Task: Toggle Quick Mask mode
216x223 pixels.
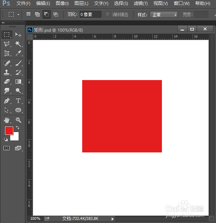Action: point(7,148)
